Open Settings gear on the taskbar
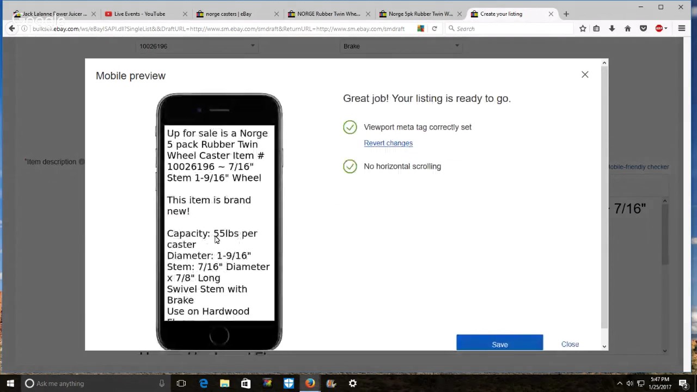Screen dimensions: 697x392 click(353, 383)
